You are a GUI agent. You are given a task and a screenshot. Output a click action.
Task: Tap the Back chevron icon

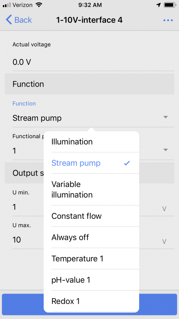(x=9, y=20)
